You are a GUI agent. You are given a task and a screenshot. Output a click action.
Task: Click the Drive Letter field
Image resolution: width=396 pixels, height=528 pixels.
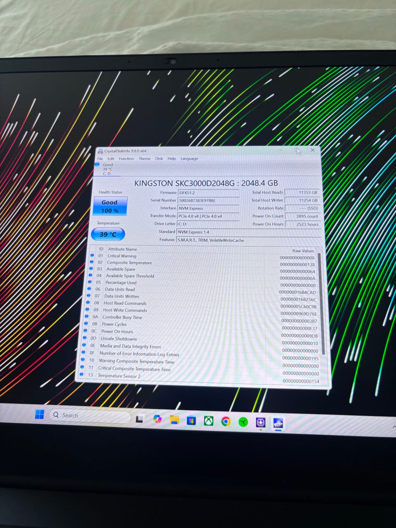(208, 224)
